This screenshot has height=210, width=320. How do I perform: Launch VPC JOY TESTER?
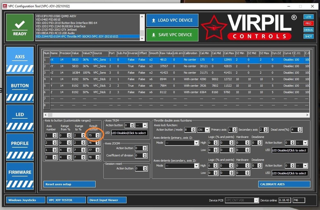[x=66, y=200]
